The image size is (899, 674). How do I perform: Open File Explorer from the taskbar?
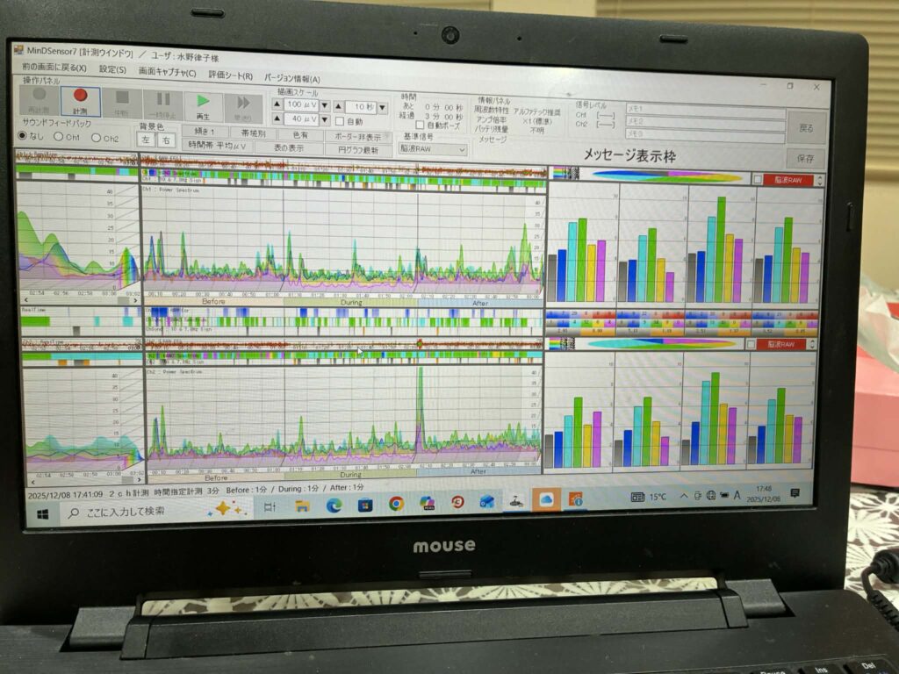tap(302, 505)
